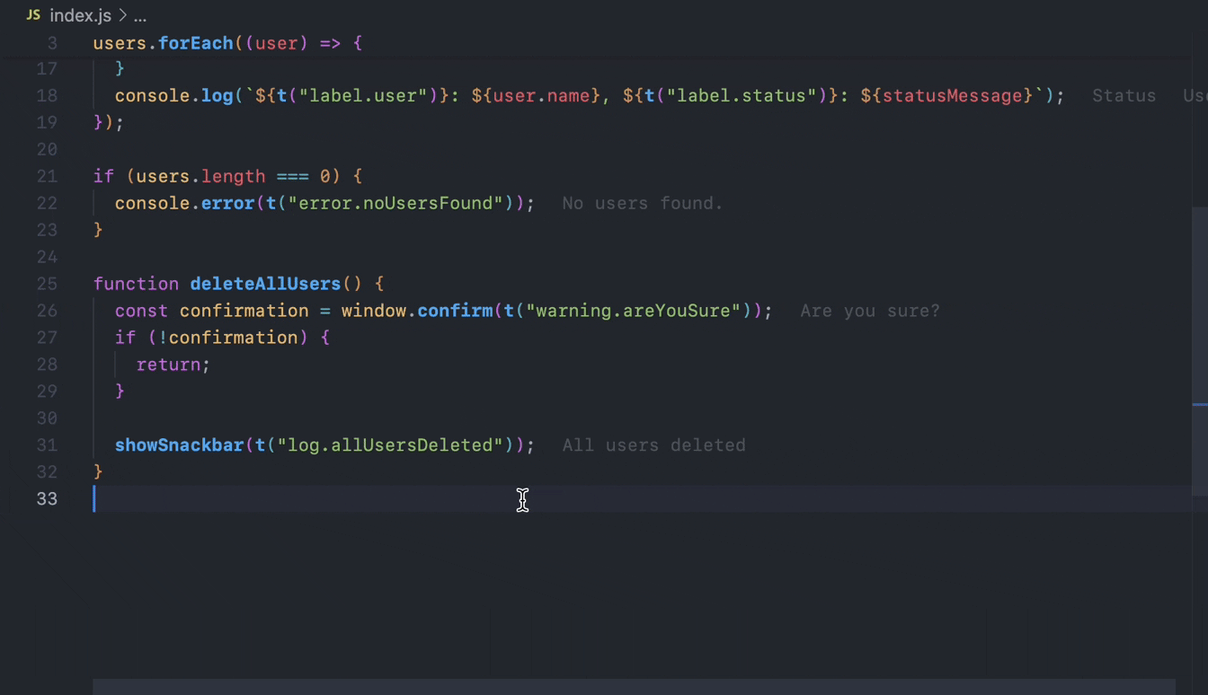This screenshot has height=695, width=1208.
Task: Click the "All users deleted" inline hint
Action: (x=653, y=445)
